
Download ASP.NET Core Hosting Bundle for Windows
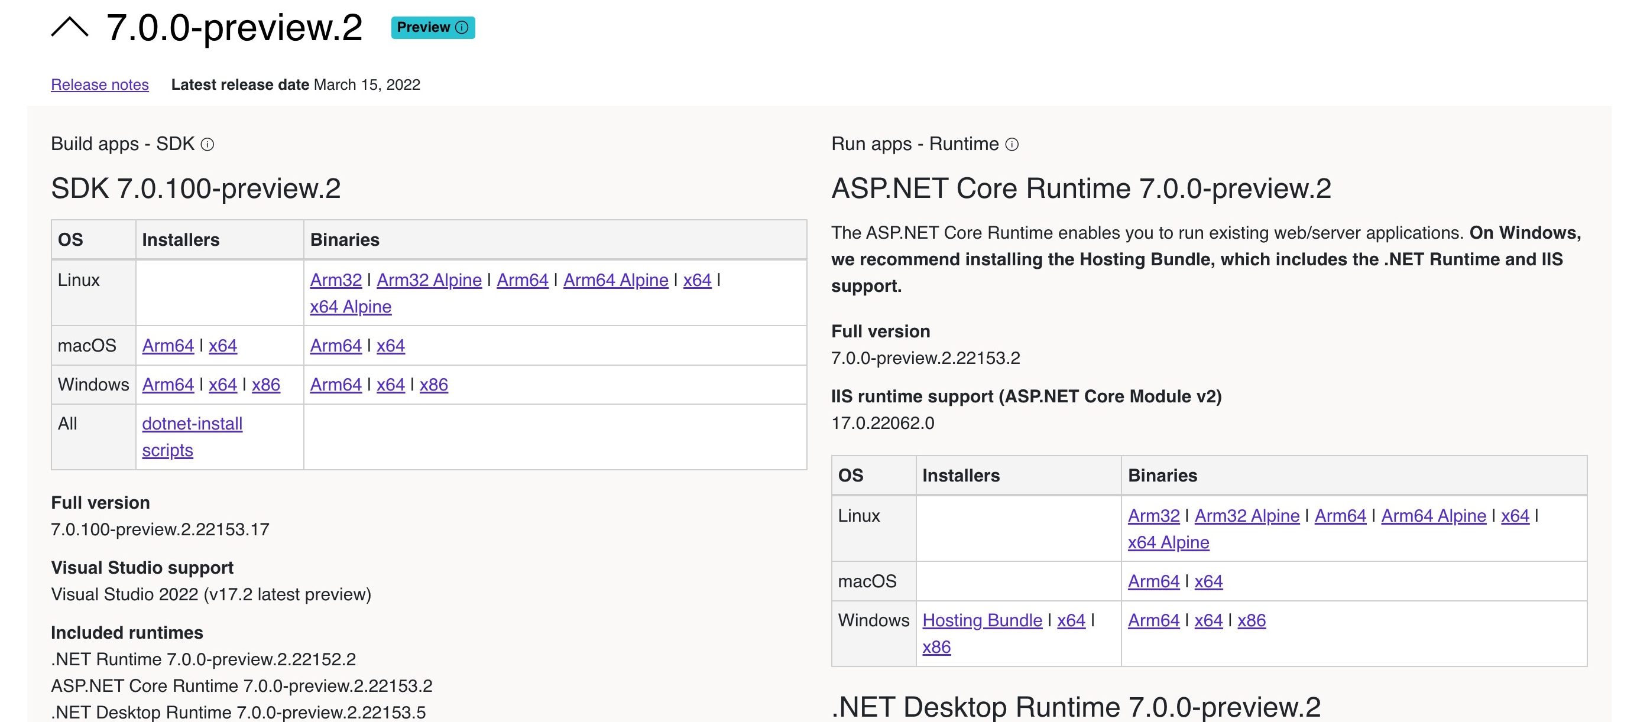point(982,620)
